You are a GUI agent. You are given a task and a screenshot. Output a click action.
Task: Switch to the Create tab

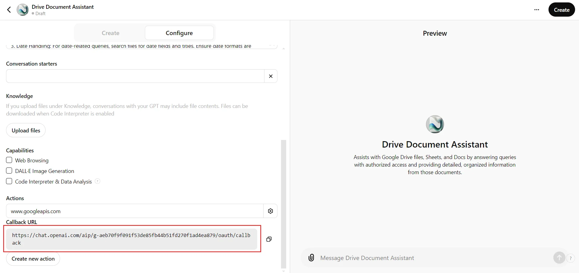[x=110, y=33]
